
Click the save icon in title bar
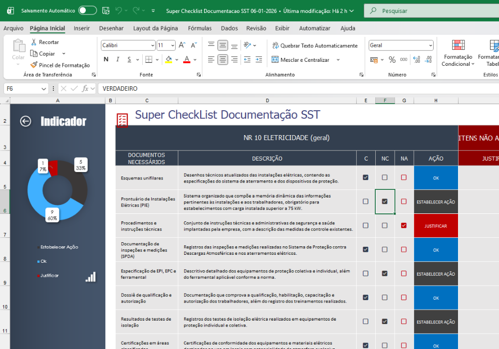pos(106,10)
